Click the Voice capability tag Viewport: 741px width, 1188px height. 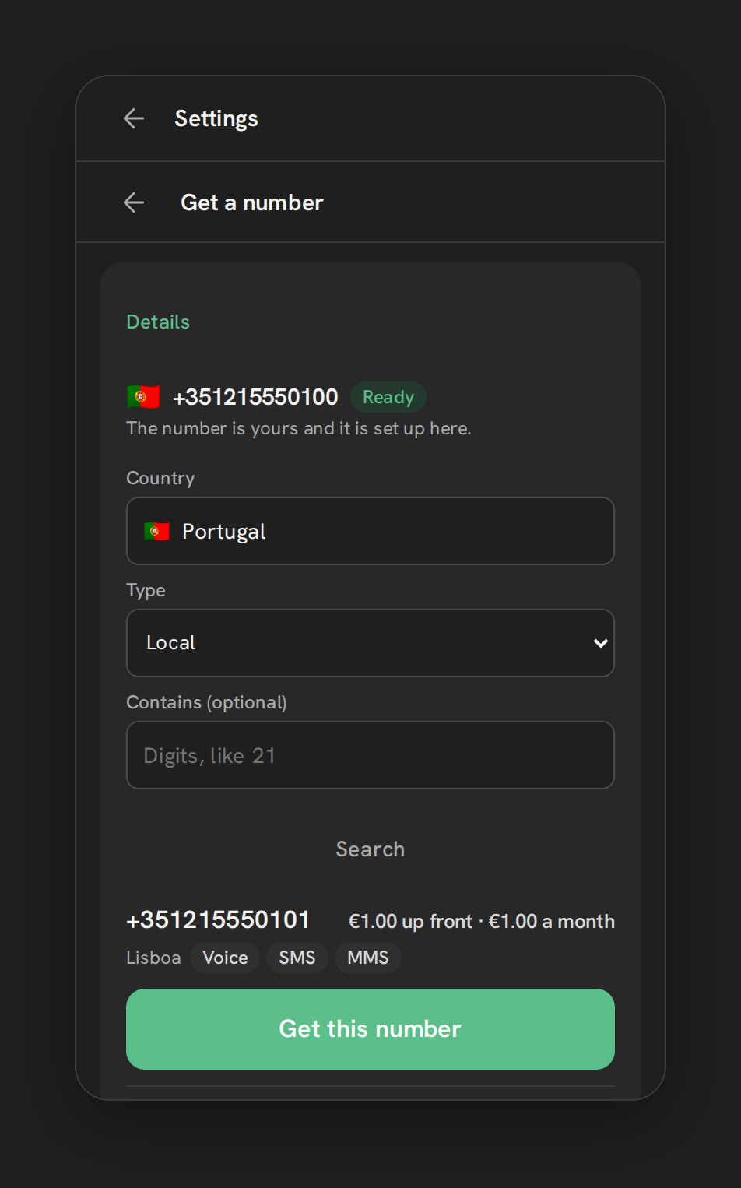pyautogui.click(x=225, y=958)
